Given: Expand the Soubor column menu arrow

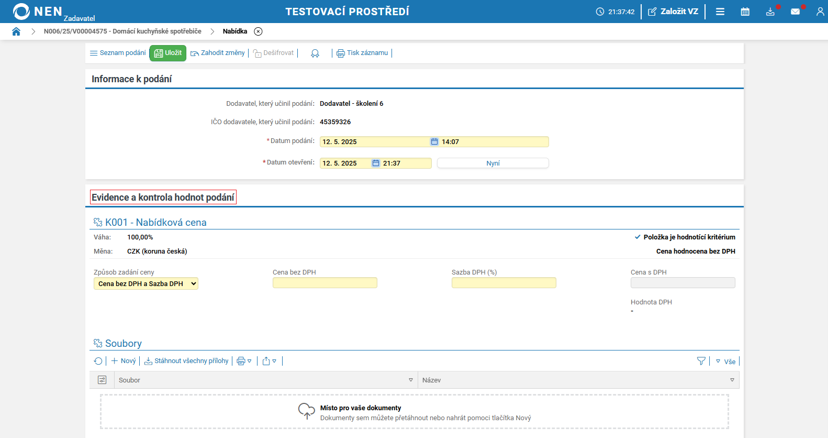Looking at the screenshot, I should coord(411,380).
